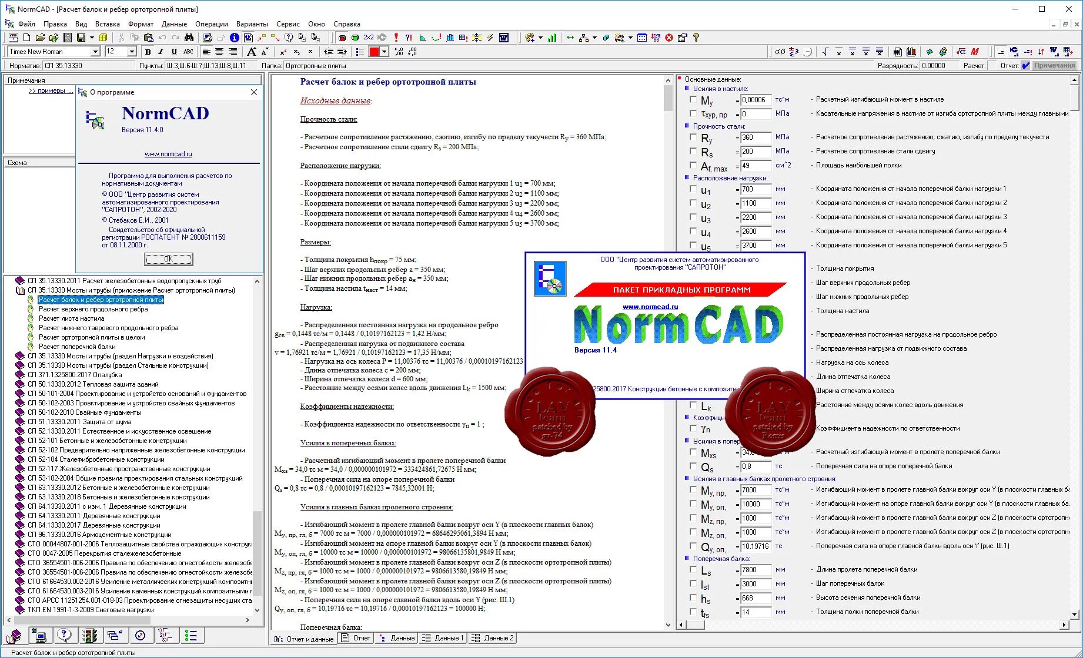Toggle italic text formatting
The image size is (1083, 658).
[161, 52]
